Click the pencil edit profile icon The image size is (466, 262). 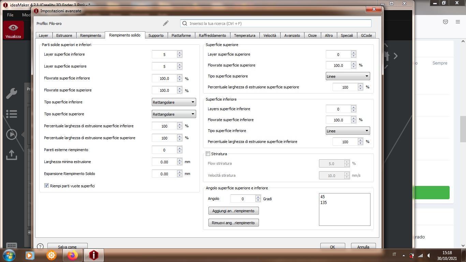point(165,24)
